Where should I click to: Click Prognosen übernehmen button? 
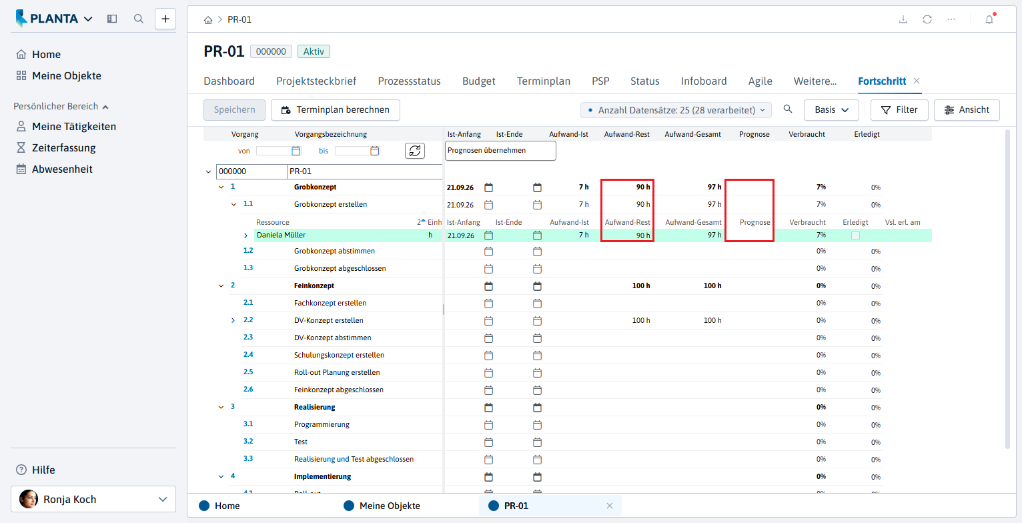500,151
